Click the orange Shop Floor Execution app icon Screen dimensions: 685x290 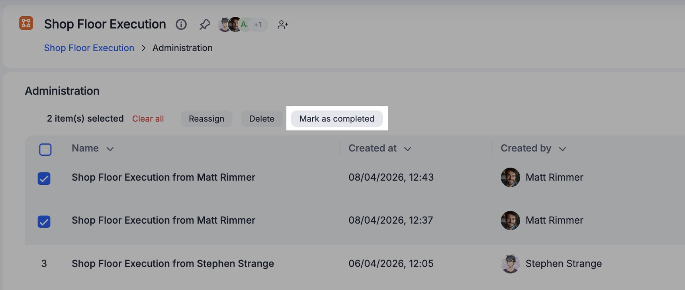26,23
